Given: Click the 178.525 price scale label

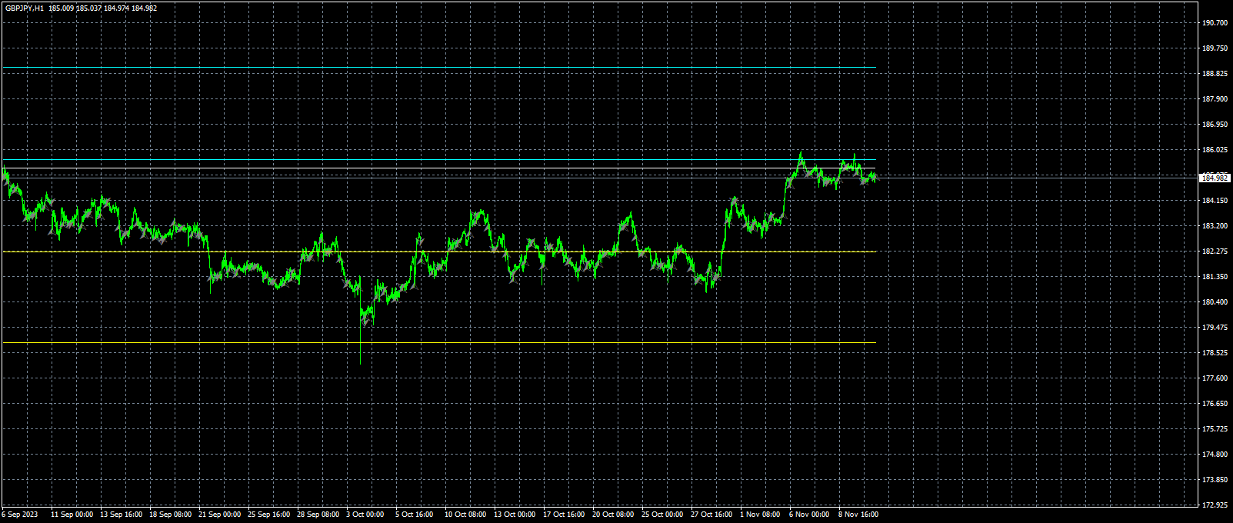Looking at the screenshot, I should pos(1215,353).
